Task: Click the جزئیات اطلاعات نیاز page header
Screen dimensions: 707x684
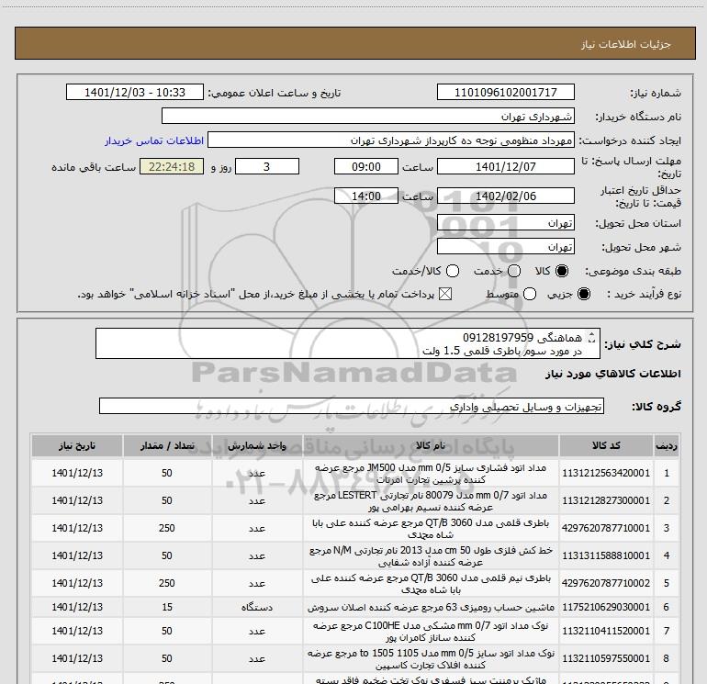Action: [x=626, y=44]
